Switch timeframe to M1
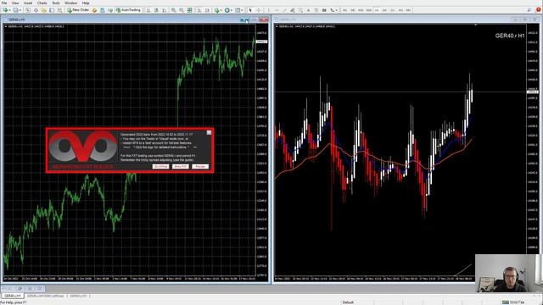Screen dimensions: 543x305 pyautogui.click(x=345, y=10)
